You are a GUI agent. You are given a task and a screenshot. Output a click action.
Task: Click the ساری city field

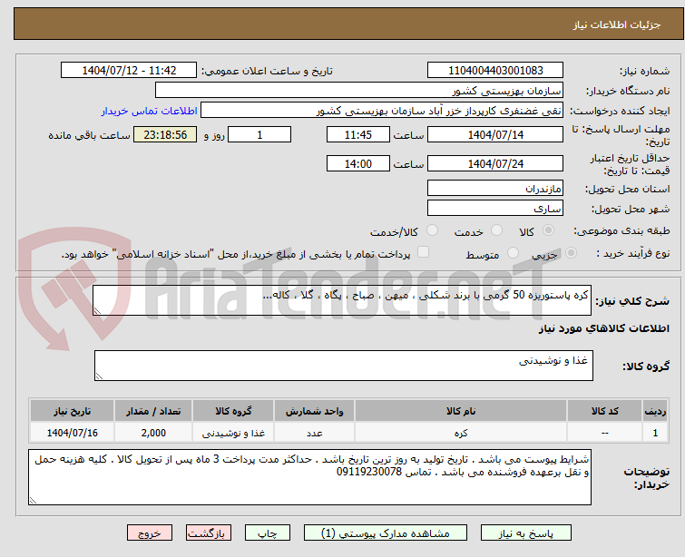pyautogui.click(x=495, y=208)
